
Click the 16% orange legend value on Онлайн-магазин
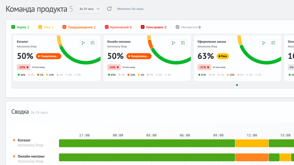pos(131,75)
